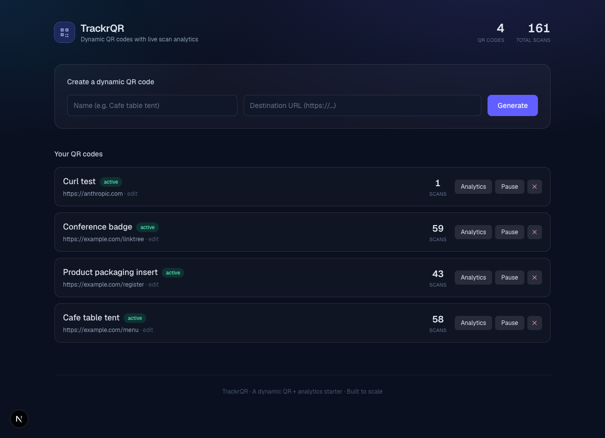Click the footer 'Built to scale' text
Viewport: 605px width, 438px height.
click(364, 392)
